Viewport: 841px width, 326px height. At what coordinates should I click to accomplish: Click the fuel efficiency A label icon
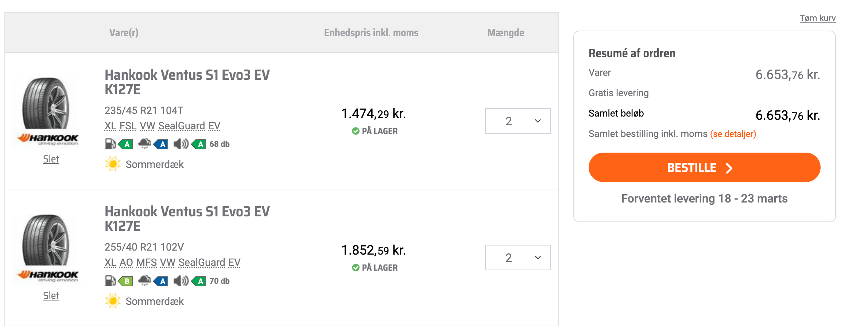point(126,144)
